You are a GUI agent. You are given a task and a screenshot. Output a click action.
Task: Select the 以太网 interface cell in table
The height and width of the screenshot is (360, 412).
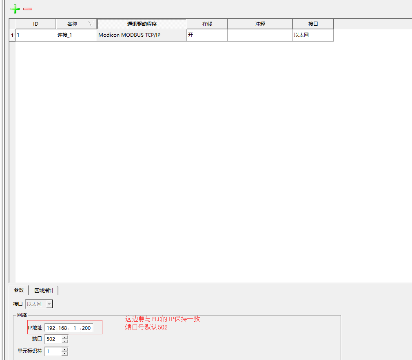click(313, 35)
